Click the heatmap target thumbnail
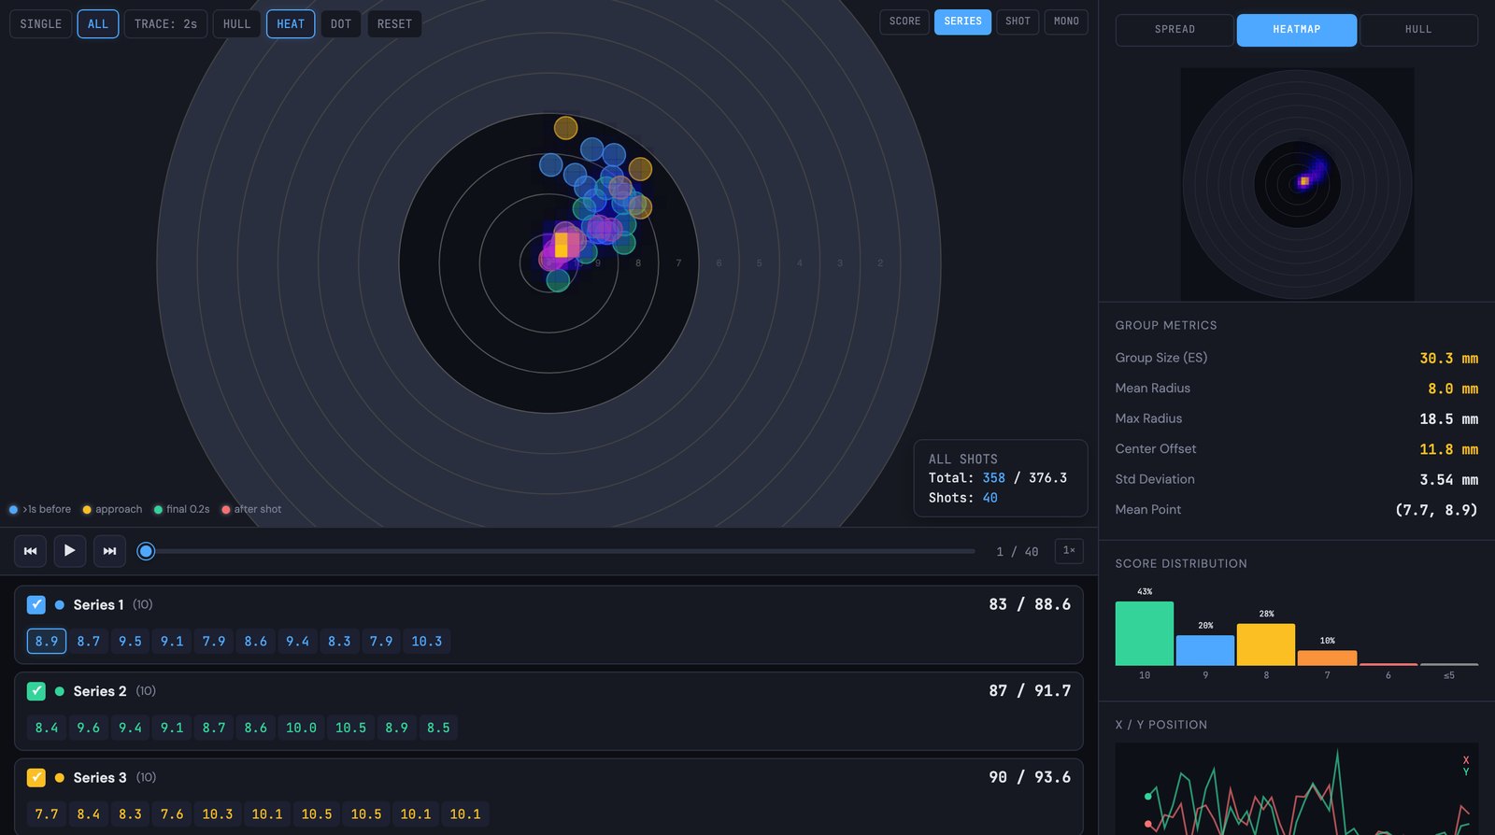1495x835 pixels. [x=1297, y=184]
